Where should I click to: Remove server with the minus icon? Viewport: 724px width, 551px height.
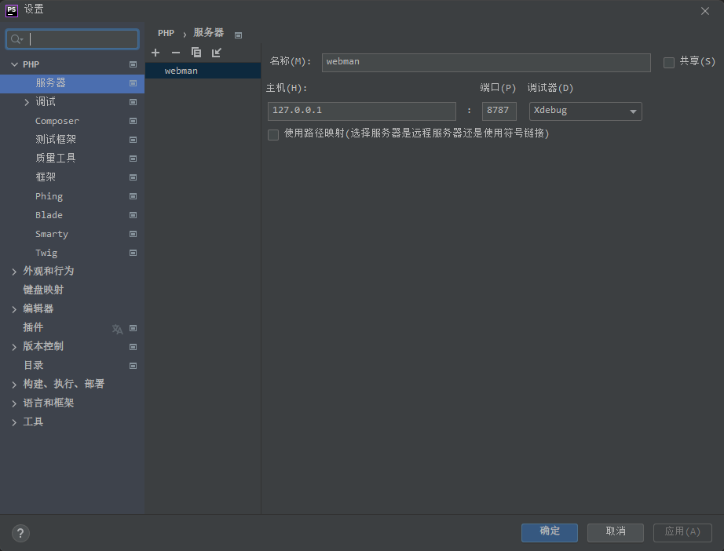(x=175, y=53)
